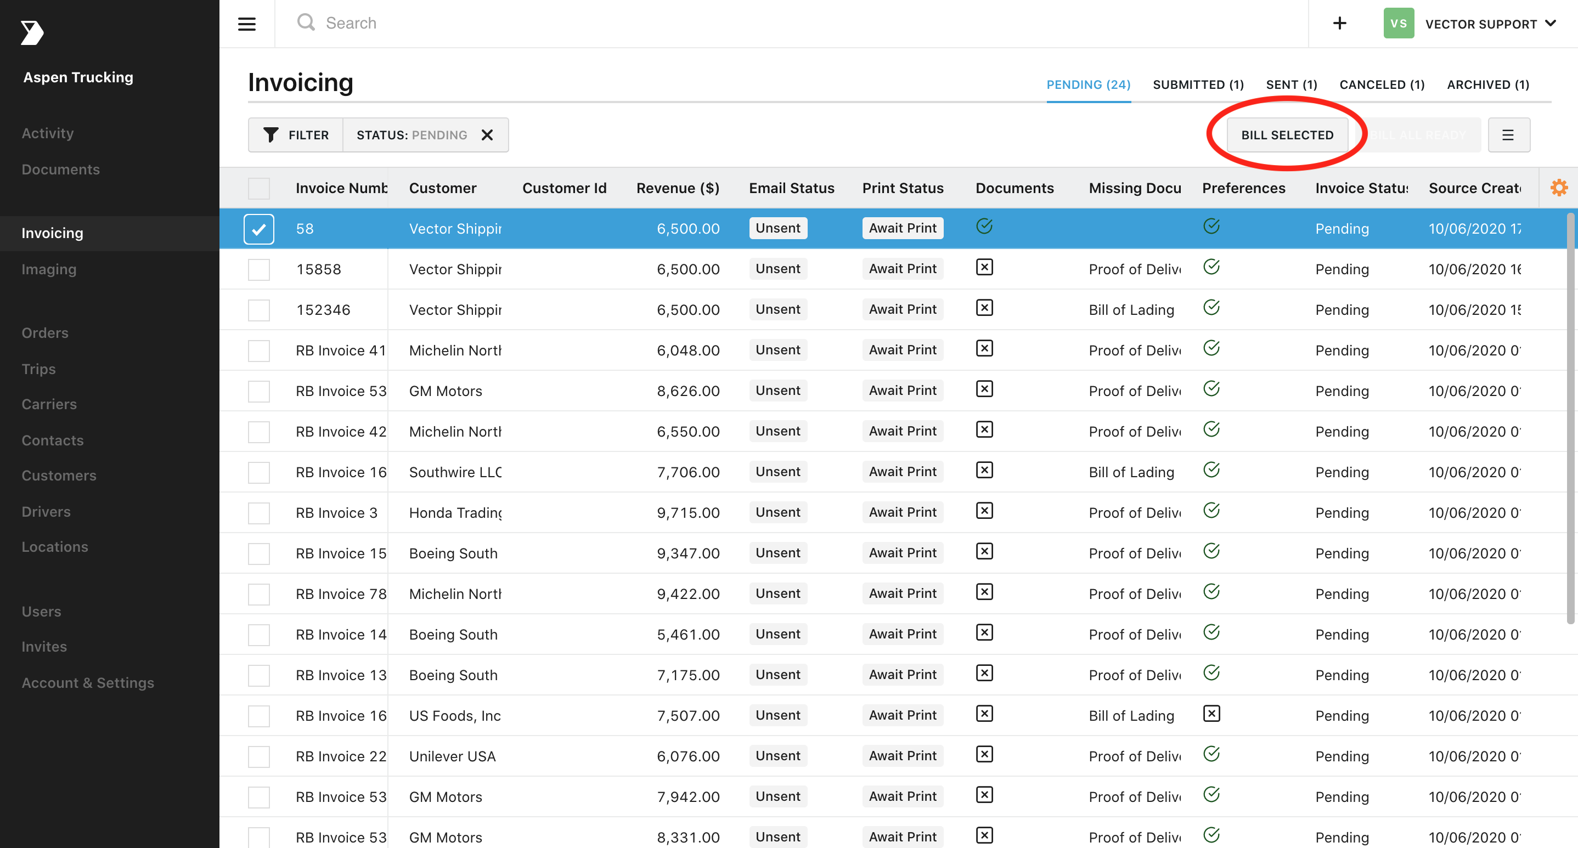Click the Bill All Ready button
This screenshot has width=1578, height=848.
coord(1418,135)
